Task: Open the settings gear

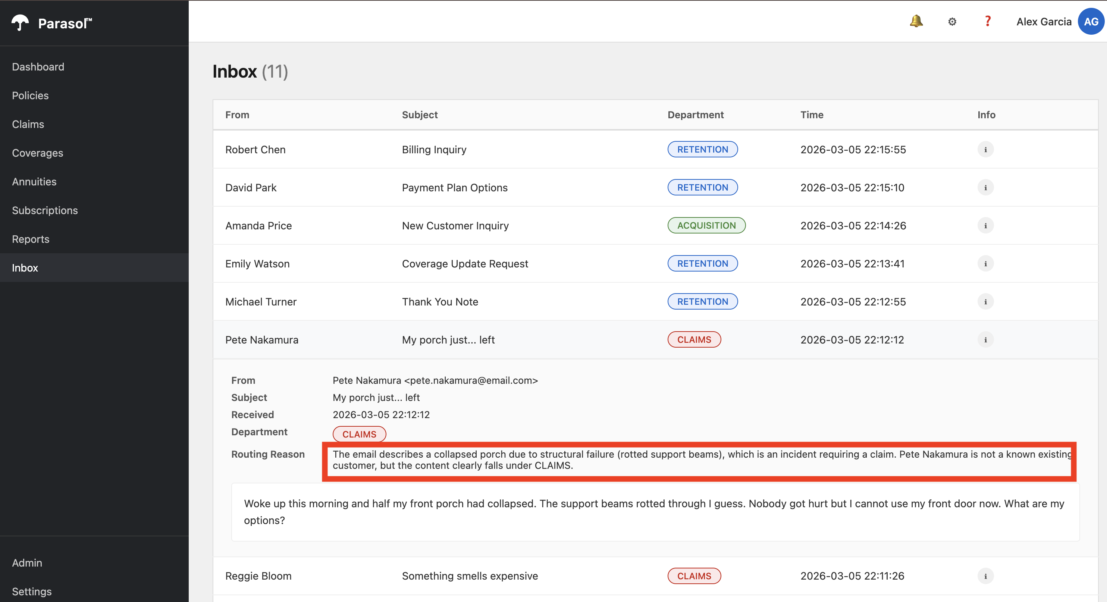Action: point(952,22)
